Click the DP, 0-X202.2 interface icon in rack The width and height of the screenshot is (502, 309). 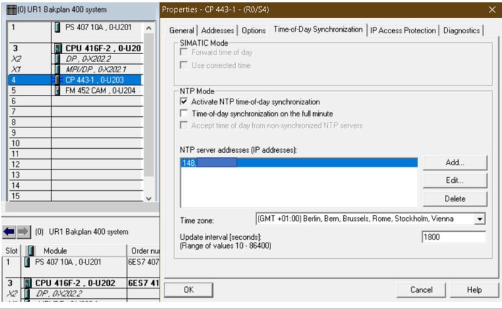pyautogui.click(x=57, y=59)
